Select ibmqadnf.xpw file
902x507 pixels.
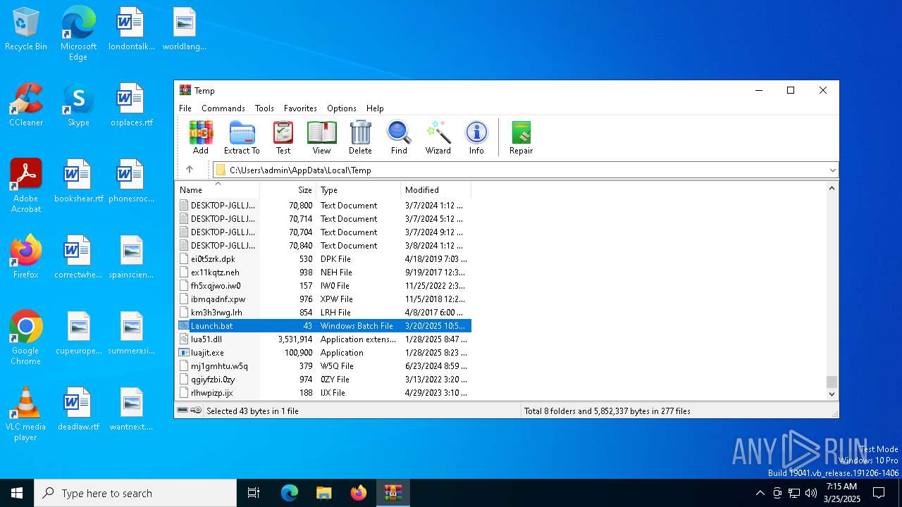point(218,299)
